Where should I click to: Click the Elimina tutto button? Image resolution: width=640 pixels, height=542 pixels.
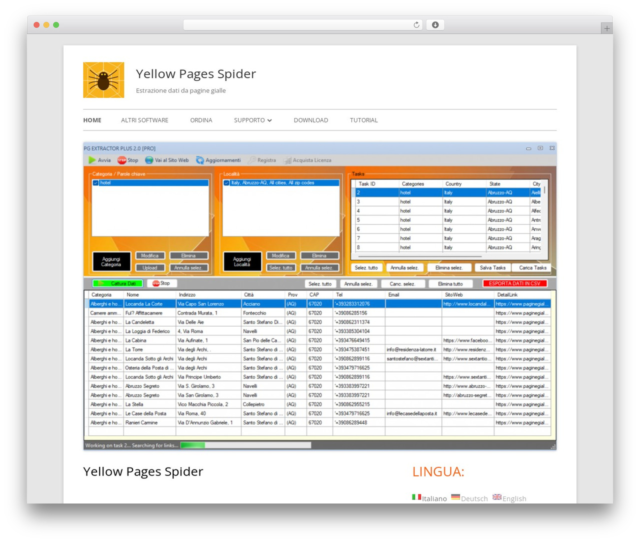click(x=450, y=284)
